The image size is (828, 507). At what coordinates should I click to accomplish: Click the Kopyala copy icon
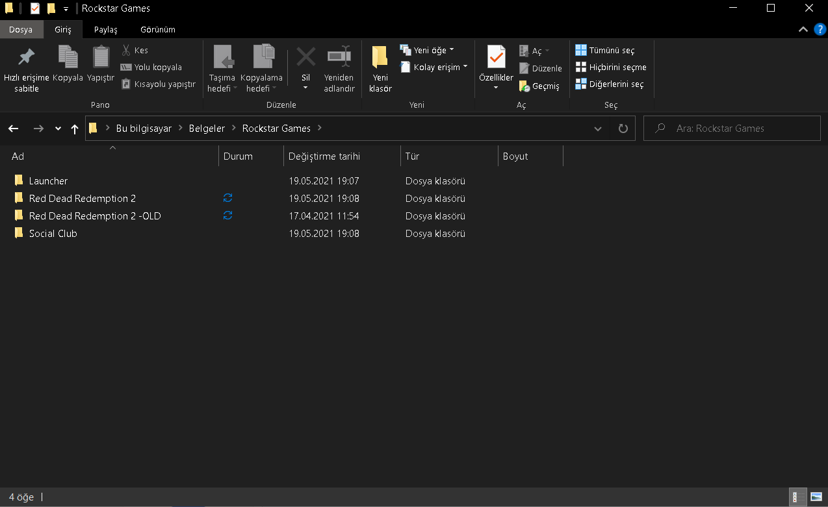pyautogui.click(x=68, y=57)
